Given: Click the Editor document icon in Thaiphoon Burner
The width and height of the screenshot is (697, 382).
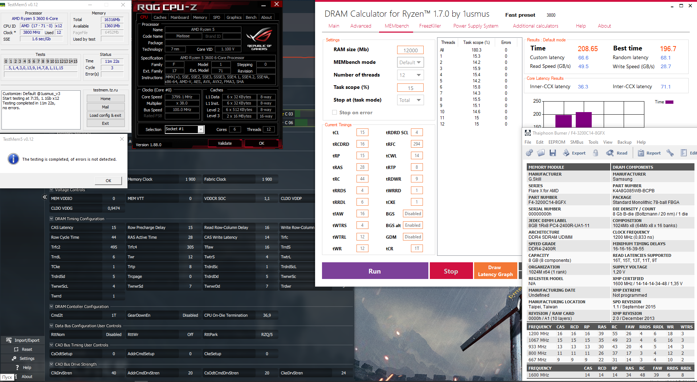Looking at the screenshot, I should coord(684,153).
